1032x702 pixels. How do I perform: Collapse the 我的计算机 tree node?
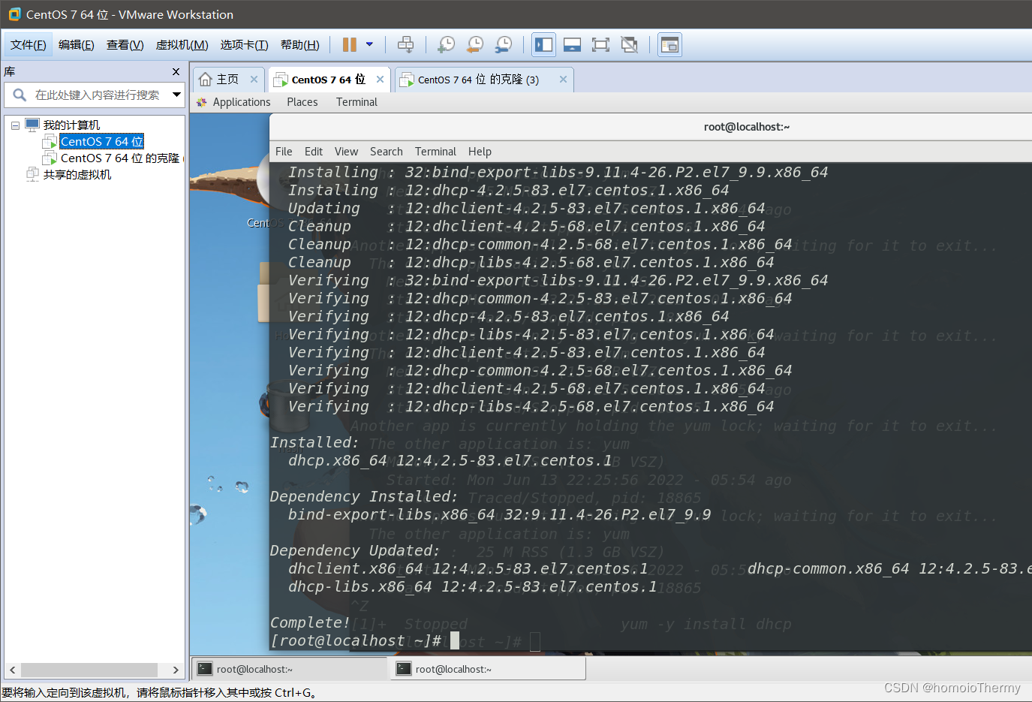click(15, 125)
